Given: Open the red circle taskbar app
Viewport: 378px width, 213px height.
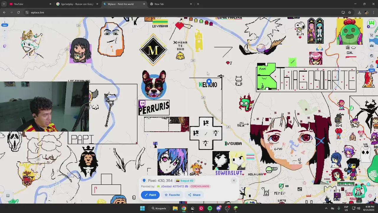Looking at the screenshot, I should pyautogui.click(x=201, y=208).
